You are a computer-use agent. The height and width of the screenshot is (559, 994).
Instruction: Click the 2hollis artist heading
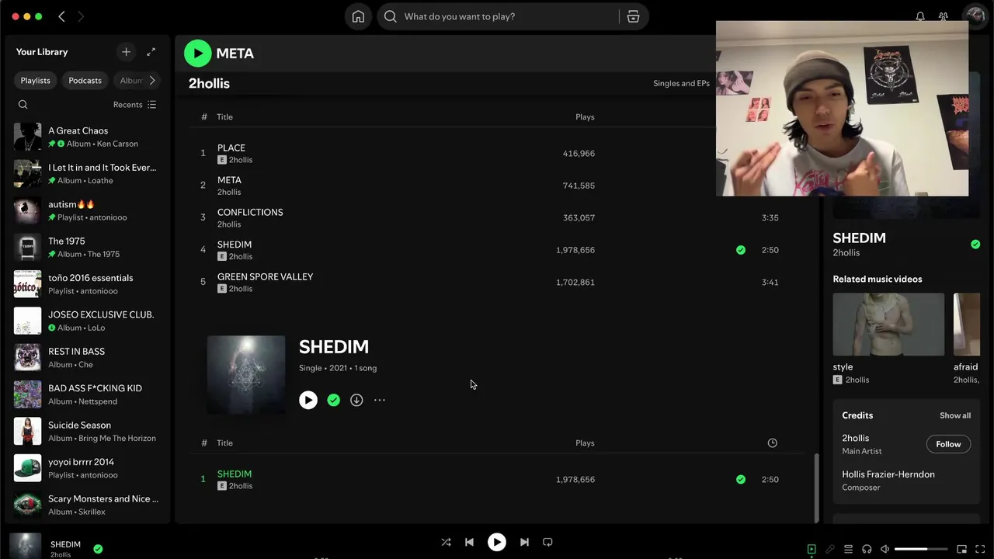pos(209,83)
